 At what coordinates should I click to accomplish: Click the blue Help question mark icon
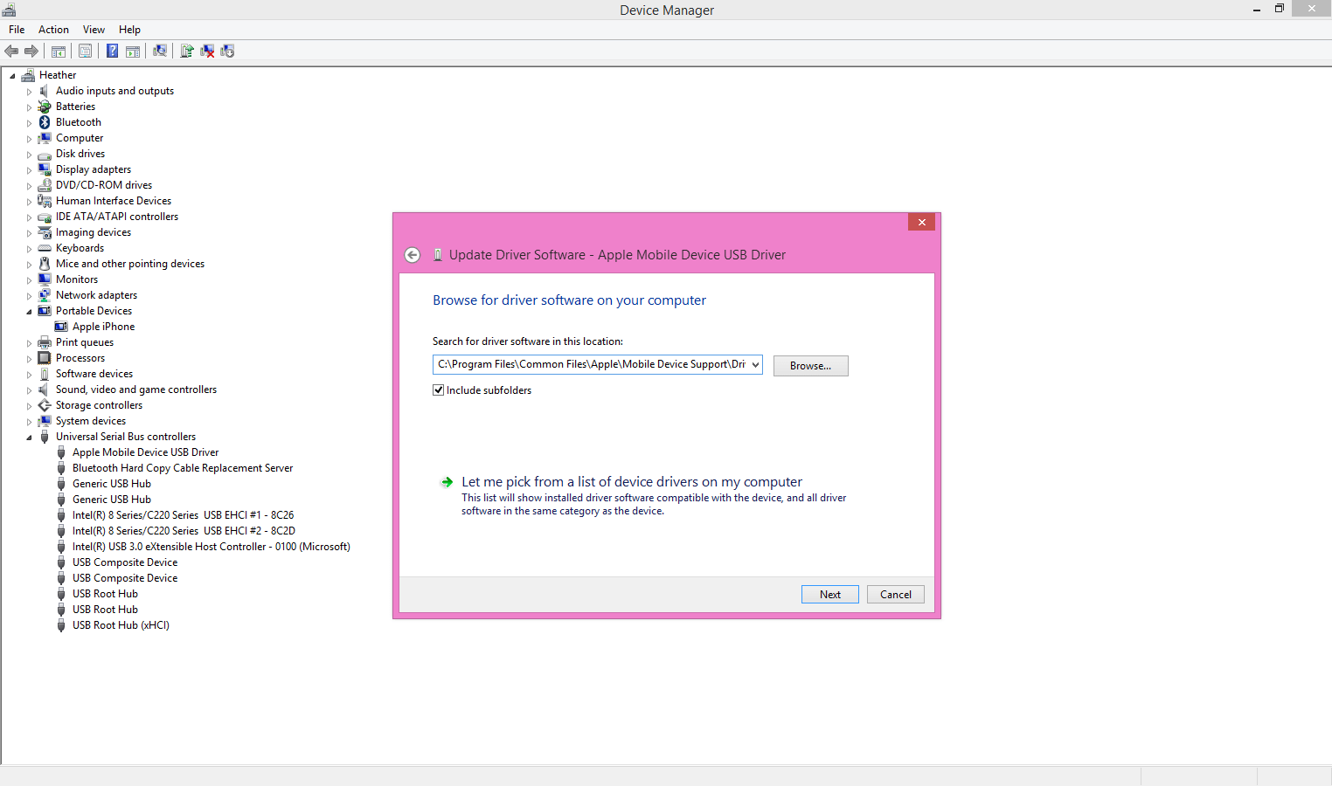tap(112, 51)
